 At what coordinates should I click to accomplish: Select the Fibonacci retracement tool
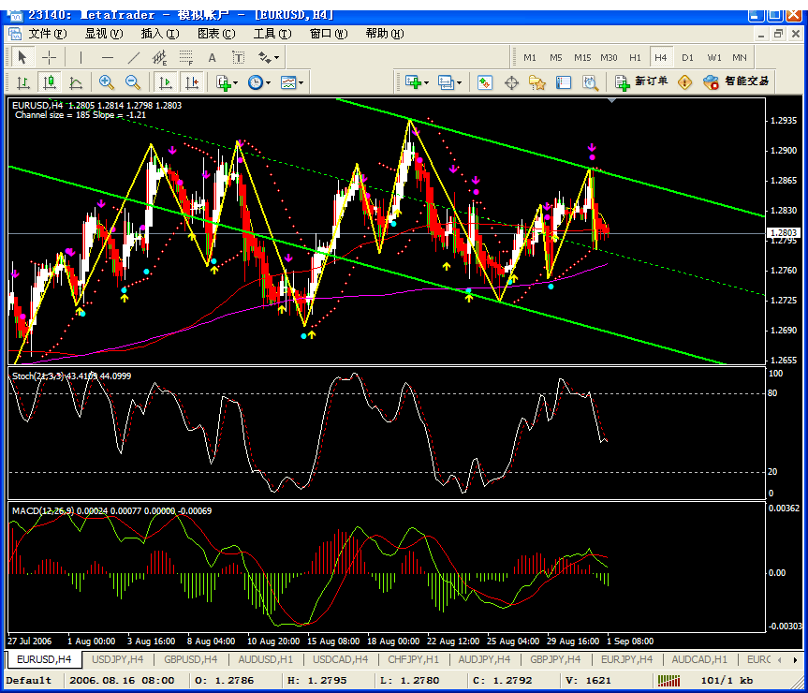pyautogui.click(x=186, y=57)
